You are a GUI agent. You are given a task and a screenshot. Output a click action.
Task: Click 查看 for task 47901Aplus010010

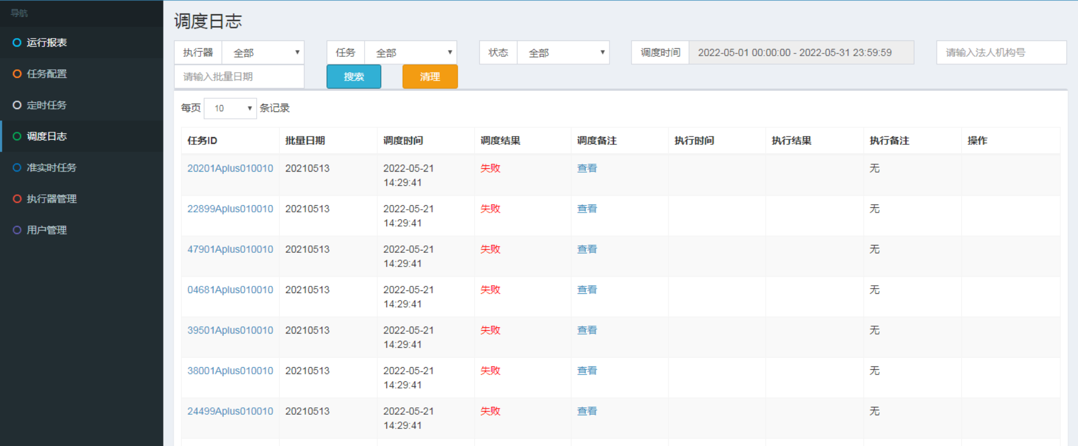pos(587,249)
